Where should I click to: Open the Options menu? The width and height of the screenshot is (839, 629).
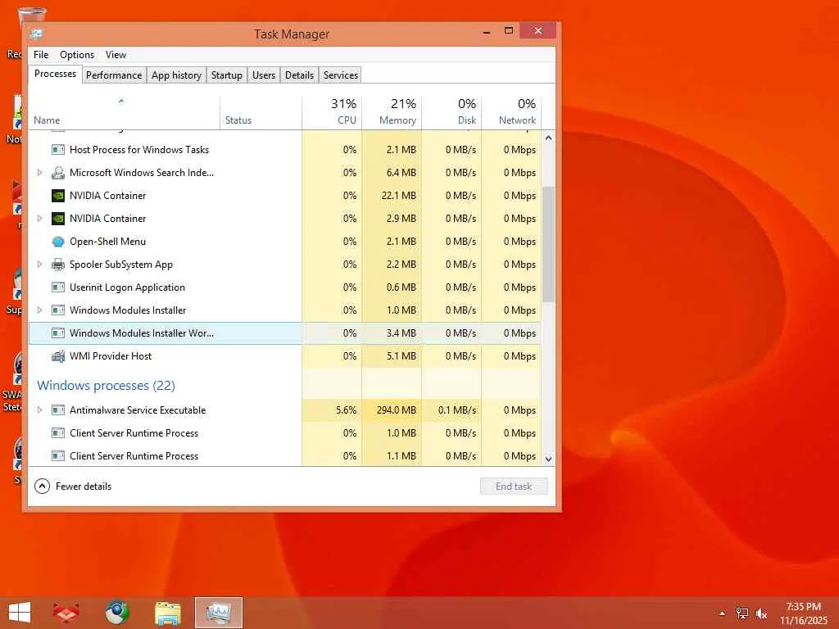click(77, 55)
